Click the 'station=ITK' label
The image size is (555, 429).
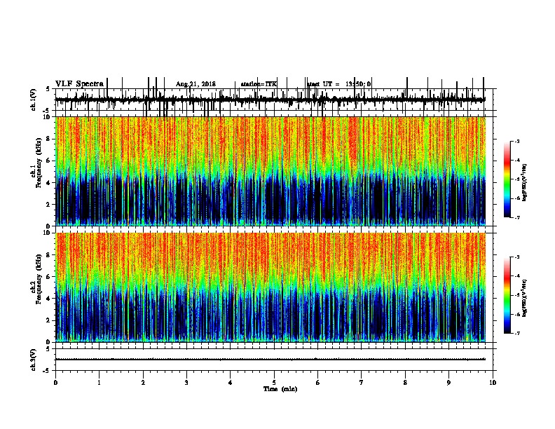coord(259,84)
